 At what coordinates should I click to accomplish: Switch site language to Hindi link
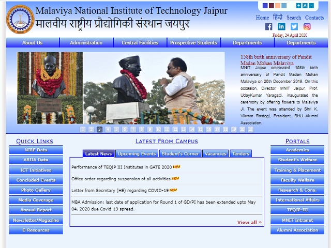tap(278, 17)
